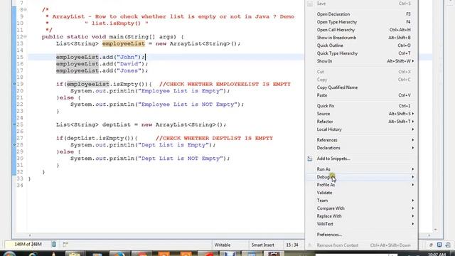Screen dimensions: 455x256
Task: Open Quick Outline
Action: [361, 46]
